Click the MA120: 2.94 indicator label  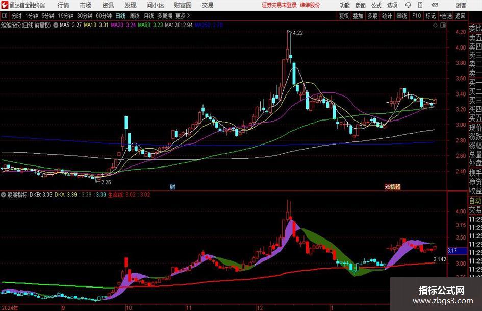click(179, 25)
